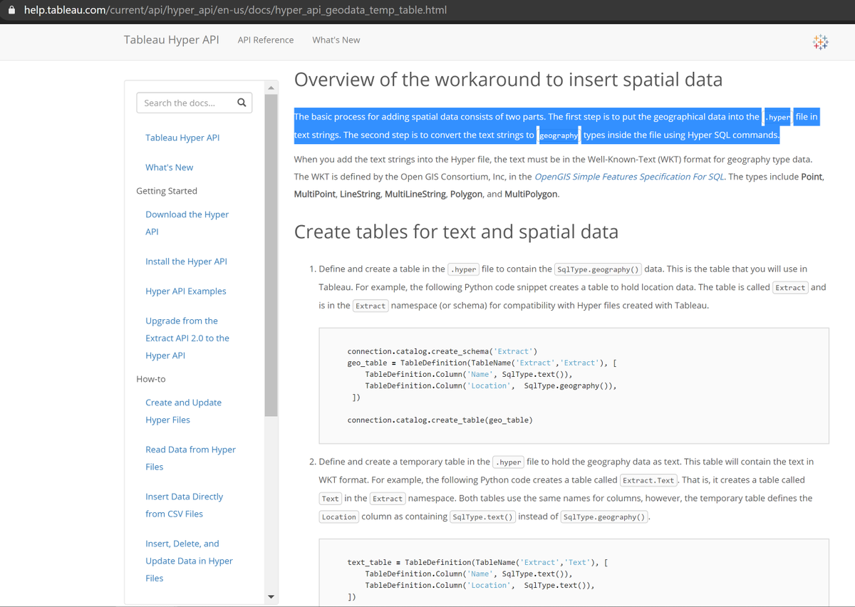The height and width of the screenshot is (607, 855).
Task: Open the 'Hyper API Examples' sidebar link
Action: point(186,291)
